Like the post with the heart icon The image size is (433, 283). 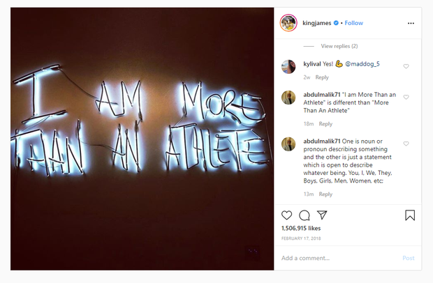(286, 215)
